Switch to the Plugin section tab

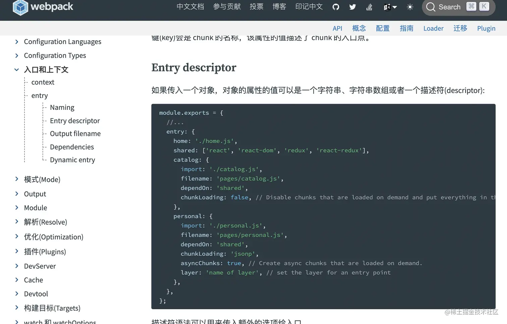[486, 29]
